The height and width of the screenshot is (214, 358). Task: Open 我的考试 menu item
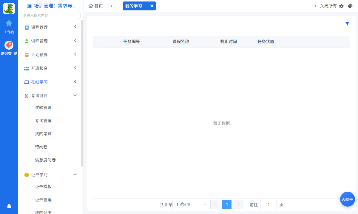tap(43, 134)
